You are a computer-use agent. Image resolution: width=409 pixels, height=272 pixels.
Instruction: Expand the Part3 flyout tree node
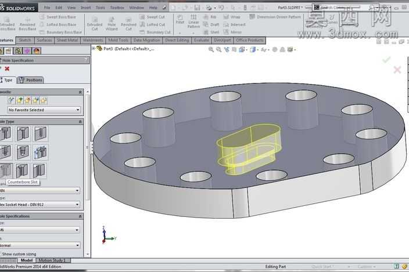coord(93,48)
